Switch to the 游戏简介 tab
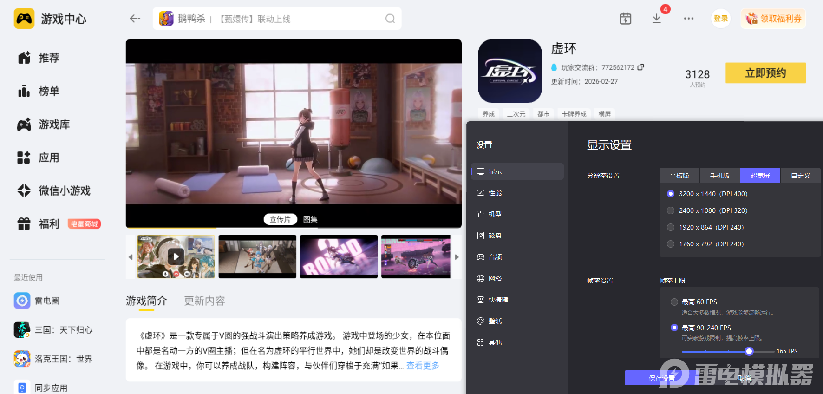 [x=146, y=301]
